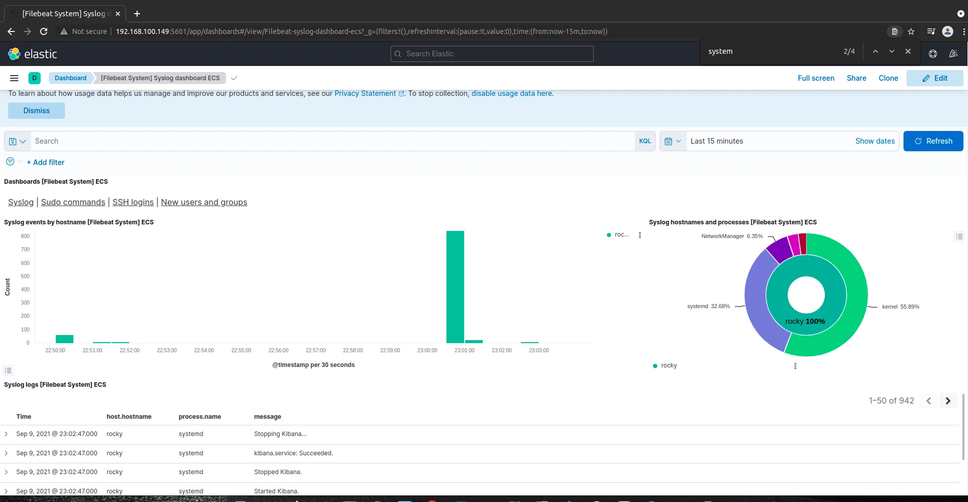Expand the Stopping Kibana log row
The height and width of the screenshot is (502, 968).
point(6,434)
